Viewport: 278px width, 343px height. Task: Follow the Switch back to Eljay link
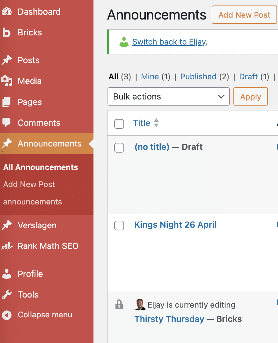[169, 42]
